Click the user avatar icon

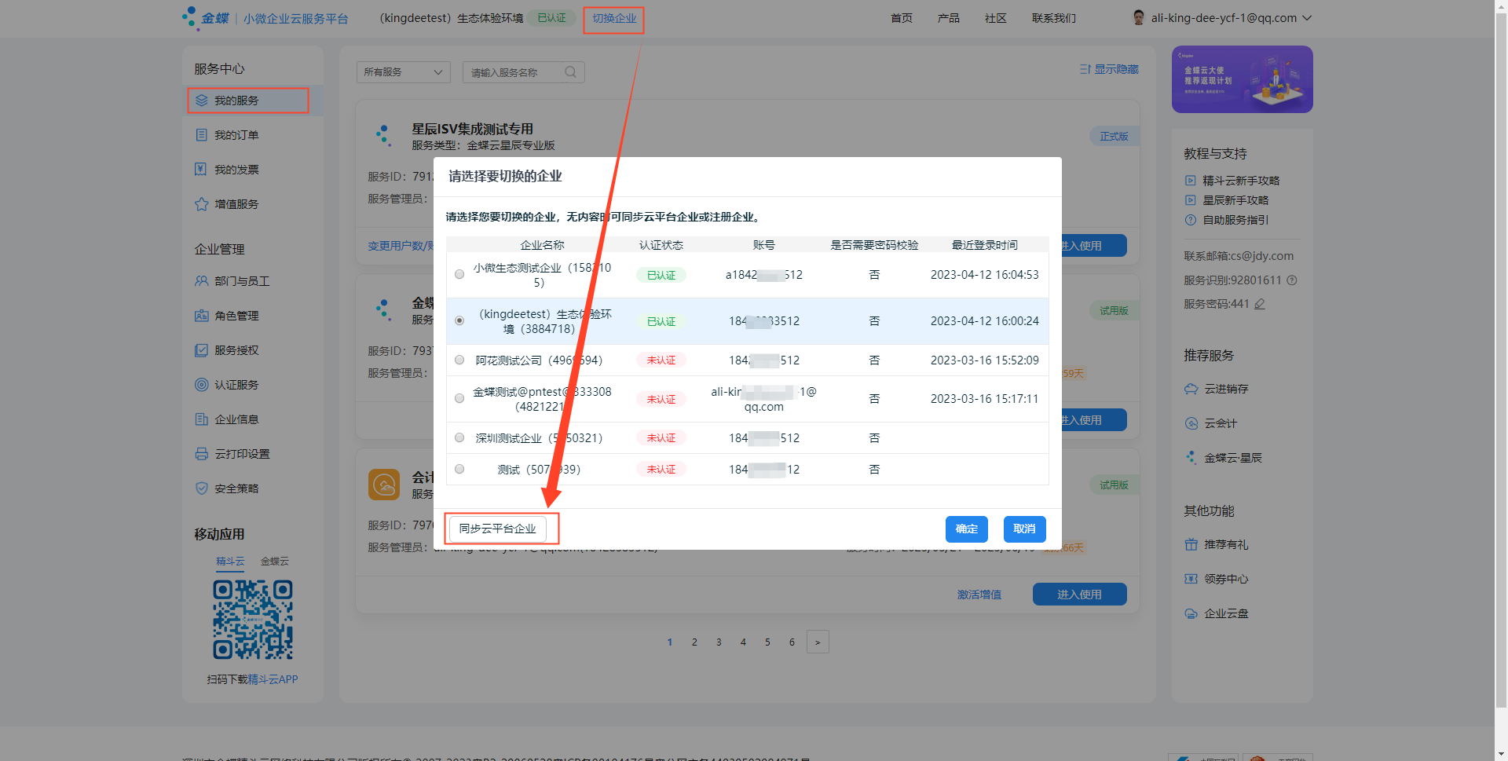tap(1139, 17)
